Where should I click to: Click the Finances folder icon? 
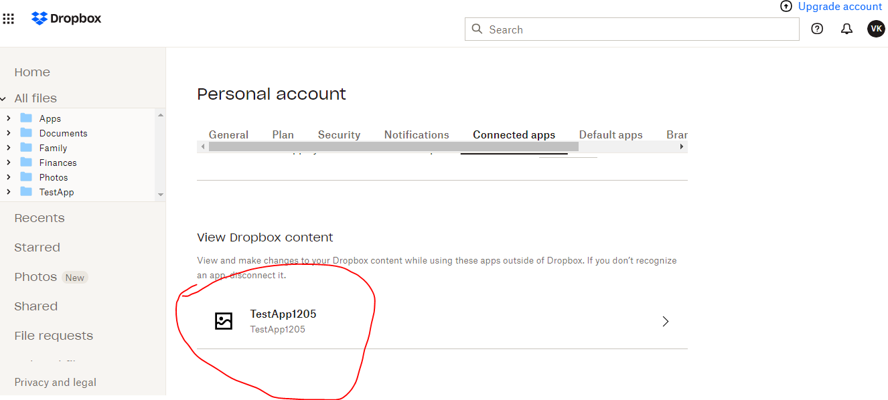tap(26, 162)
